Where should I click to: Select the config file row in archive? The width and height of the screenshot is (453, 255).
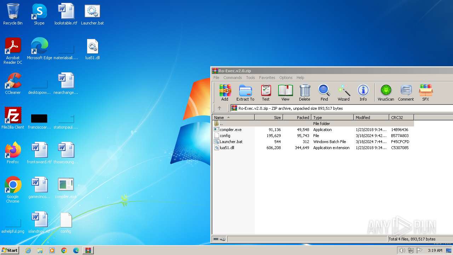coord(313,136)
